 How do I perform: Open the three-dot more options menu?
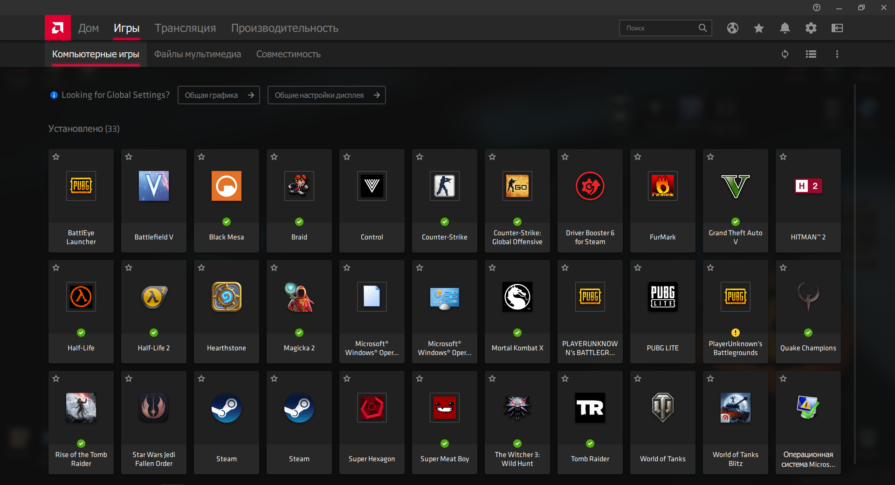tap(837, 54)
